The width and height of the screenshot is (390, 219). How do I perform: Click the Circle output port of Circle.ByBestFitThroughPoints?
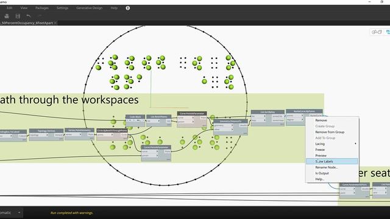click(124, 134)
